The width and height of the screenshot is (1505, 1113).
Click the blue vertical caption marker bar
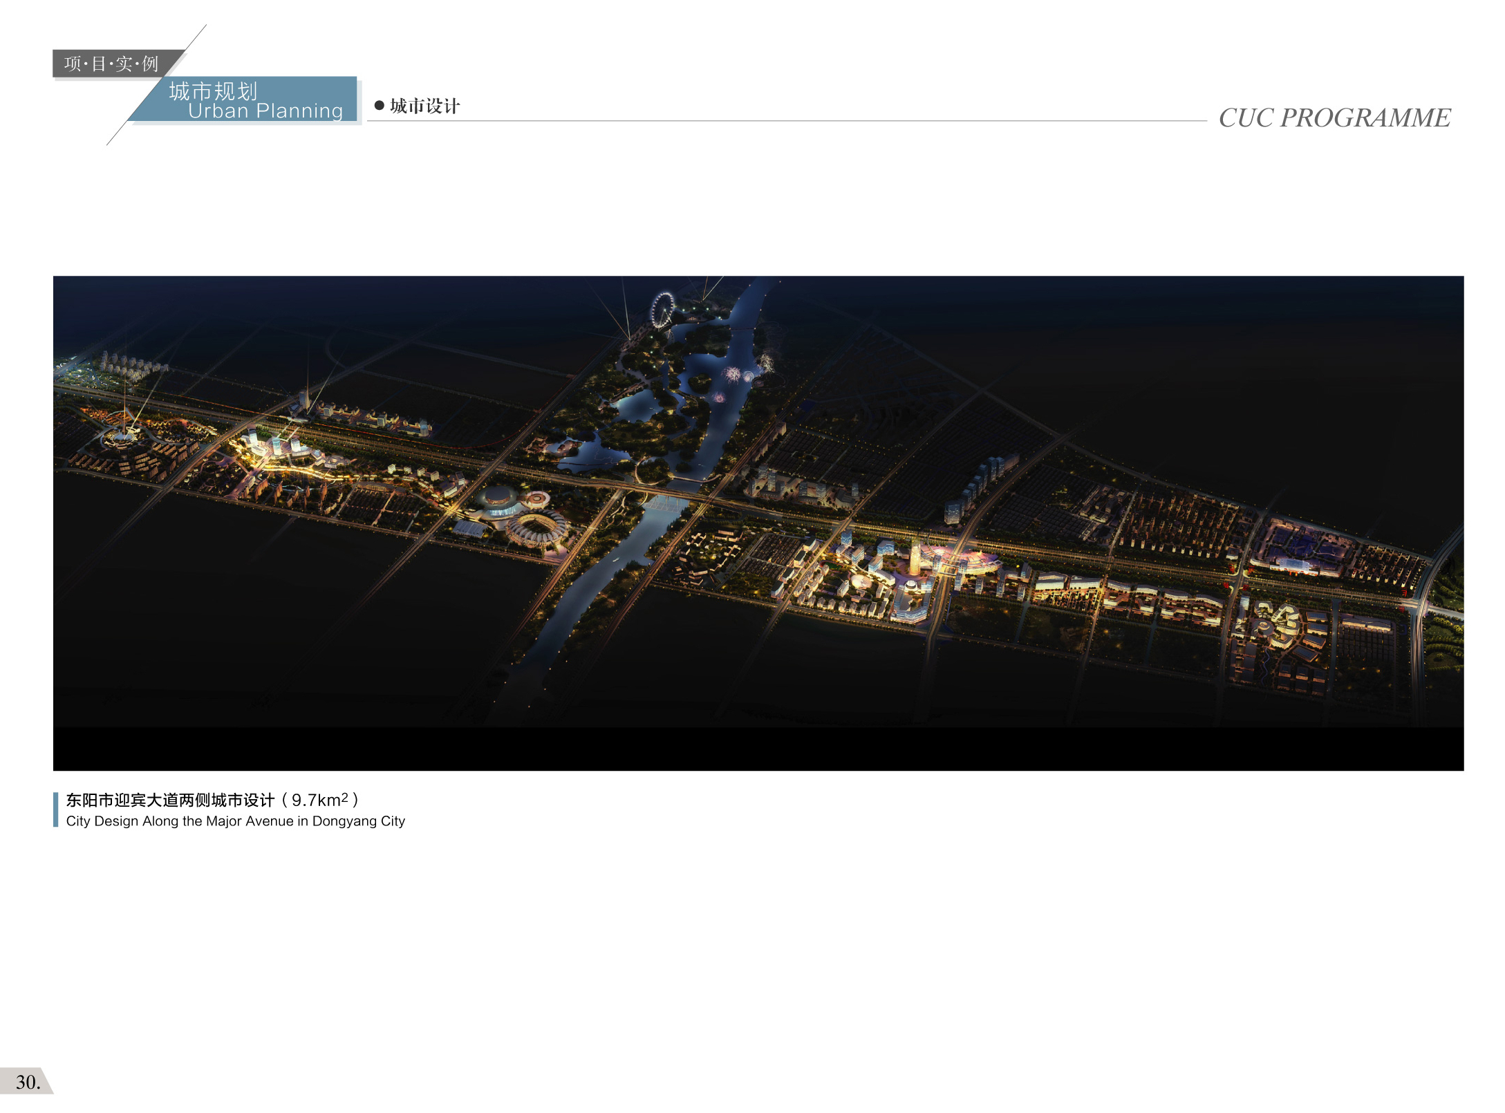55,810
